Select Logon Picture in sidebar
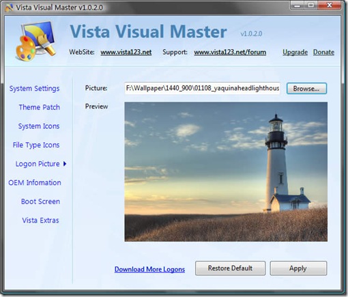 [x=38, y=164]
